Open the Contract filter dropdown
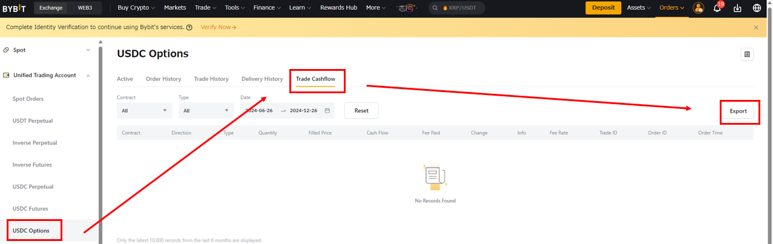This screenshot has width=773, height=244. point(145,111)
